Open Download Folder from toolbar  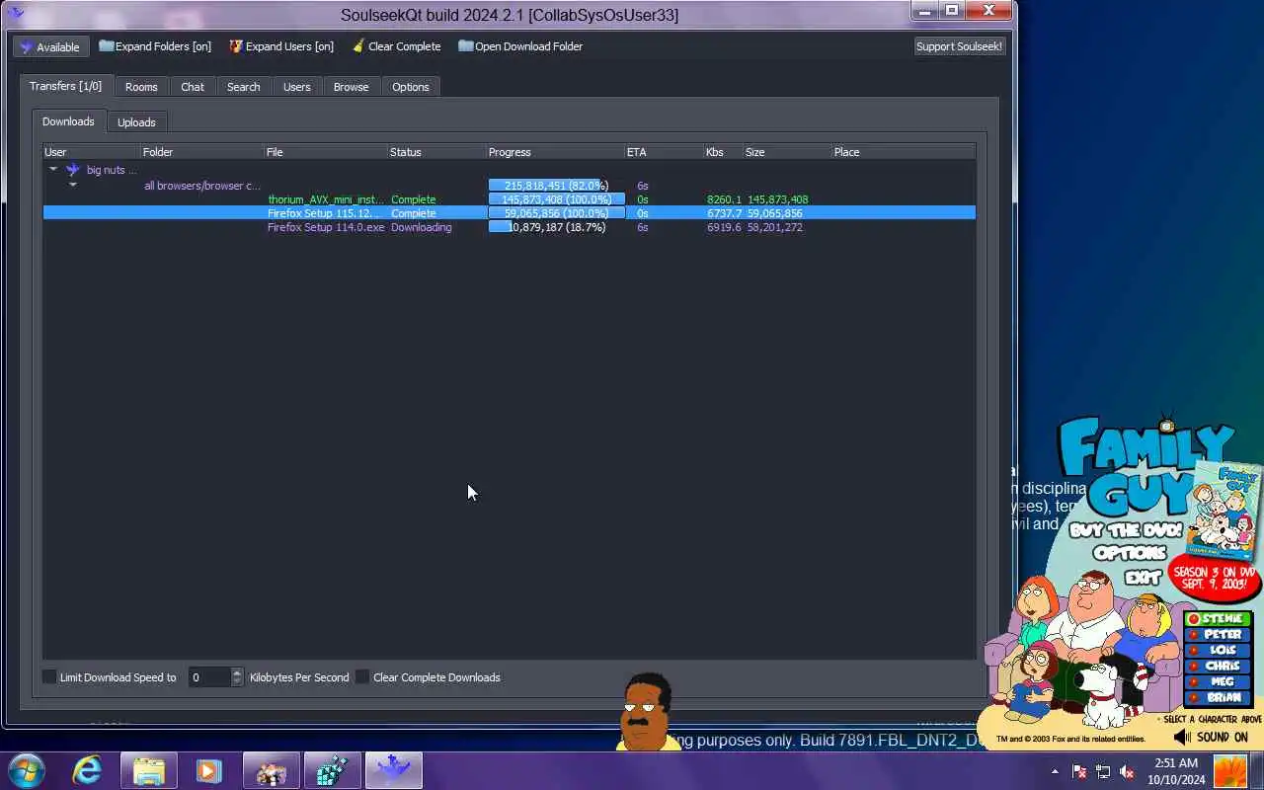pos(520,46)
